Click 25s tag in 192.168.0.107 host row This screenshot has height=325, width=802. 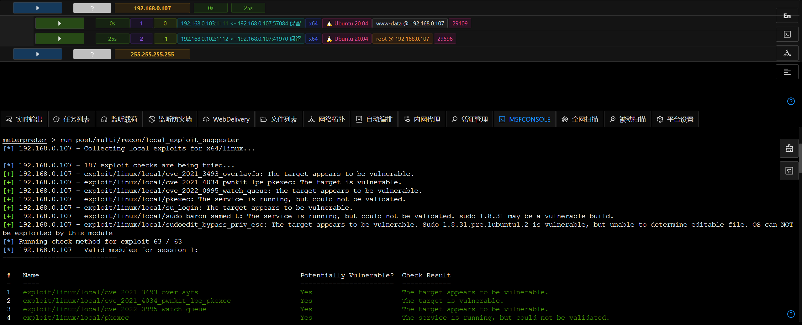pos(248,8)
